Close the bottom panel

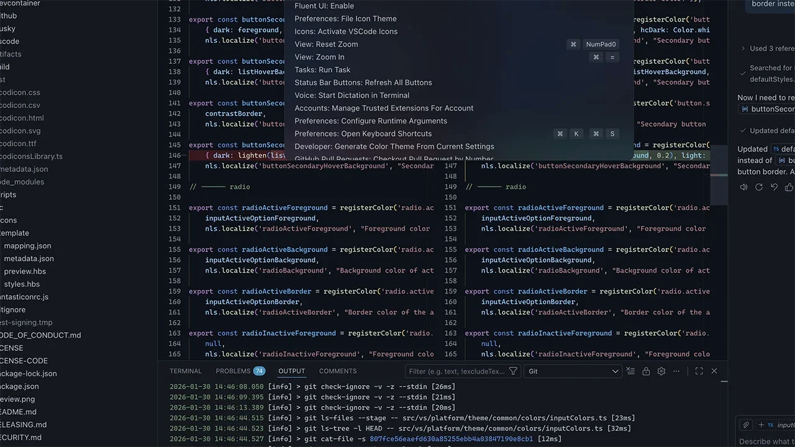[714, 371]
